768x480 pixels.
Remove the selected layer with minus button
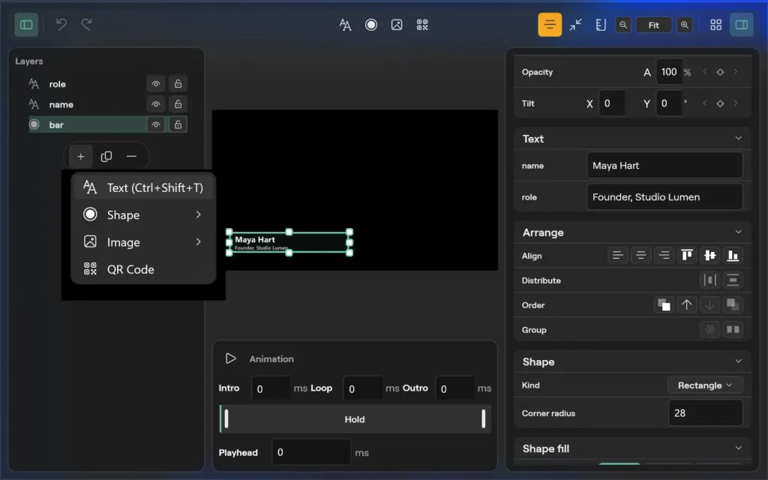[x=131, y=157]
